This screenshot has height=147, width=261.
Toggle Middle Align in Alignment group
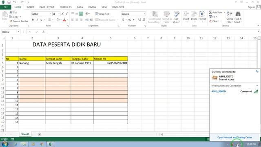[77, 14]
